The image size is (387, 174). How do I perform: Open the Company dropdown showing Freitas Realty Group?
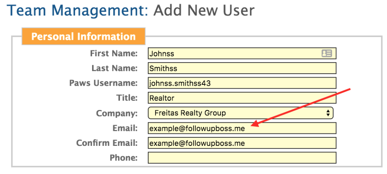click(x=241, y=113)
